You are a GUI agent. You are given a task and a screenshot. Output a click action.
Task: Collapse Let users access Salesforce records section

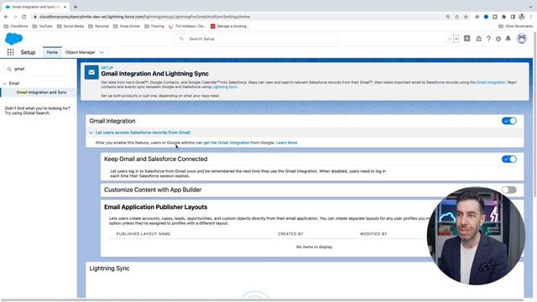(x=91, y=133)
